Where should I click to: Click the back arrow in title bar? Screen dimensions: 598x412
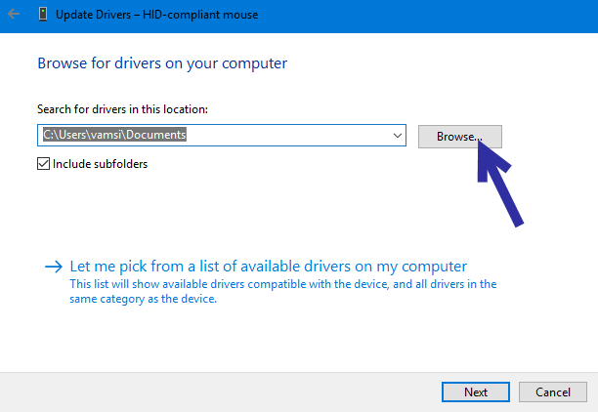tap(14, 15)
